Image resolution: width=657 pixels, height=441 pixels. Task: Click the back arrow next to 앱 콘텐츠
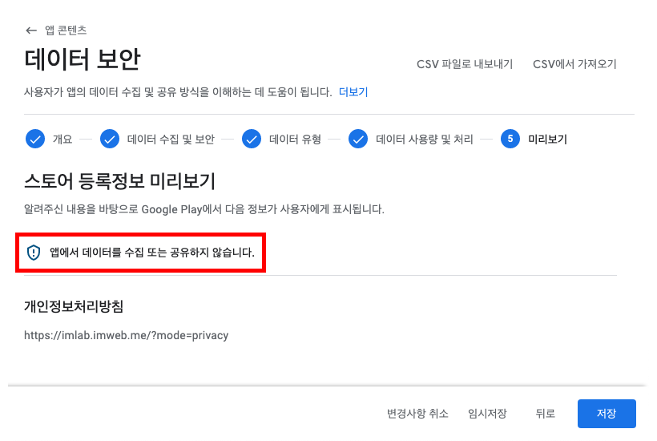click(x=31, y=30)
